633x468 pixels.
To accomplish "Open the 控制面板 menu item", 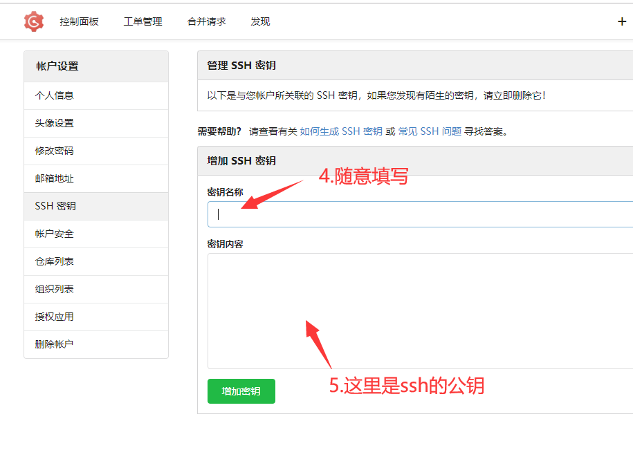I will pos(78,21).
